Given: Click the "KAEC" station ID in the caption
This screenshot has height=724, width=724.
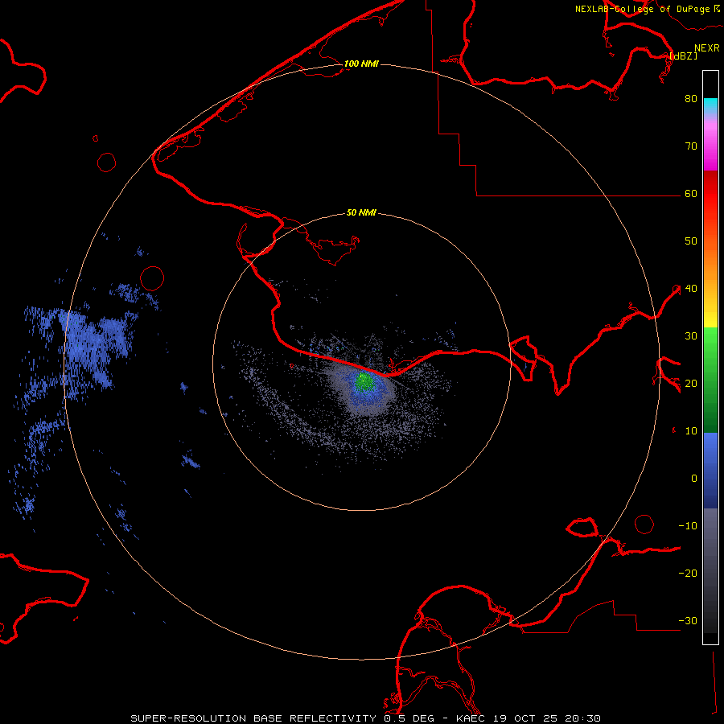Looking at the screenshot, I should coord(471,718).
